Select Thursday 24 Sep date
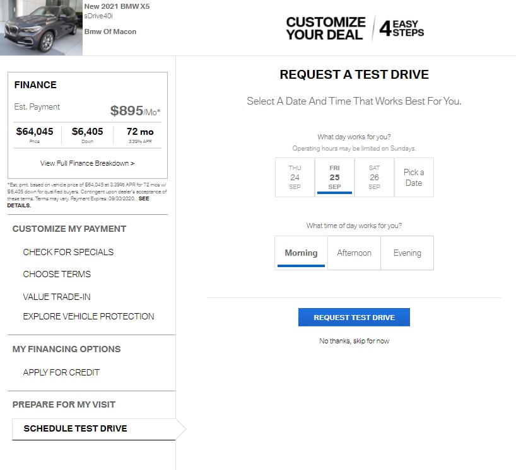Image resolution: width=516 pixels, height=470 pixels. [295, 178]
